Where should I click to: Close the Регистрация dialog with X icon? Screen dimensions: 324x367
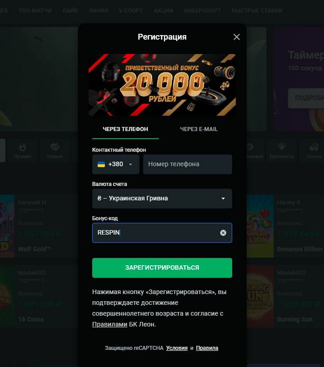coord(237,37)
